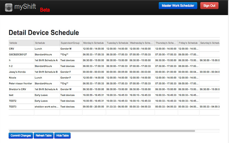Click Saturday cell in Jessy's Honda row

[x=209, y=72]
